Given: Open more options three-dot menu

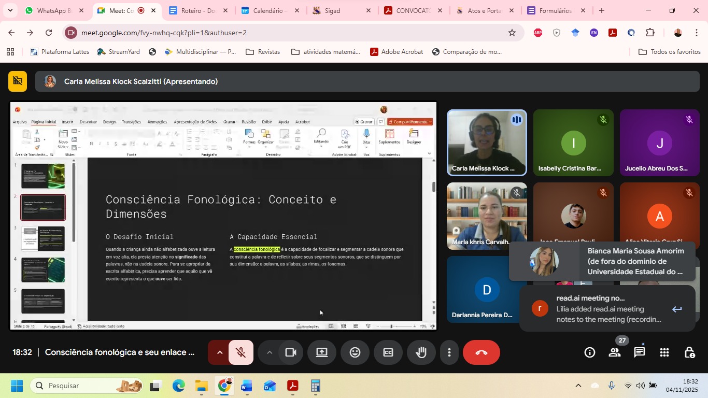Looking at the screenshot, I should [x=449, y=352].
